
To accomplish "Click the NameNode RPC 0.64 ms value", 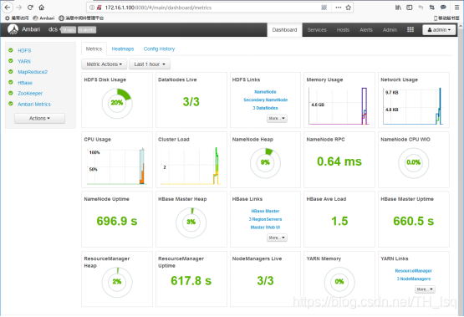I will pyautogui.click(x=339, y=161).
